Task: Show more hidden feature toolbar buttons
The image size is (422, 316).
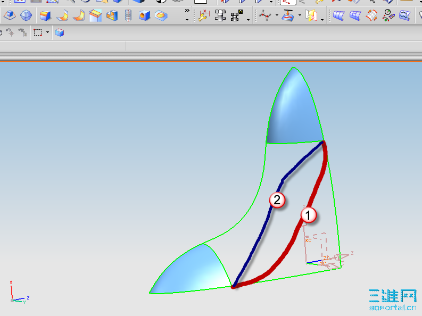Action: pos(187,11)
